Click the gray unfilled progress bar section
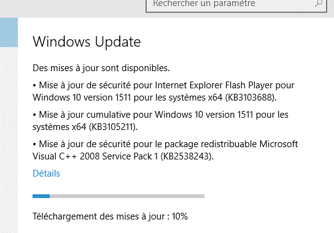 [127, 196]
